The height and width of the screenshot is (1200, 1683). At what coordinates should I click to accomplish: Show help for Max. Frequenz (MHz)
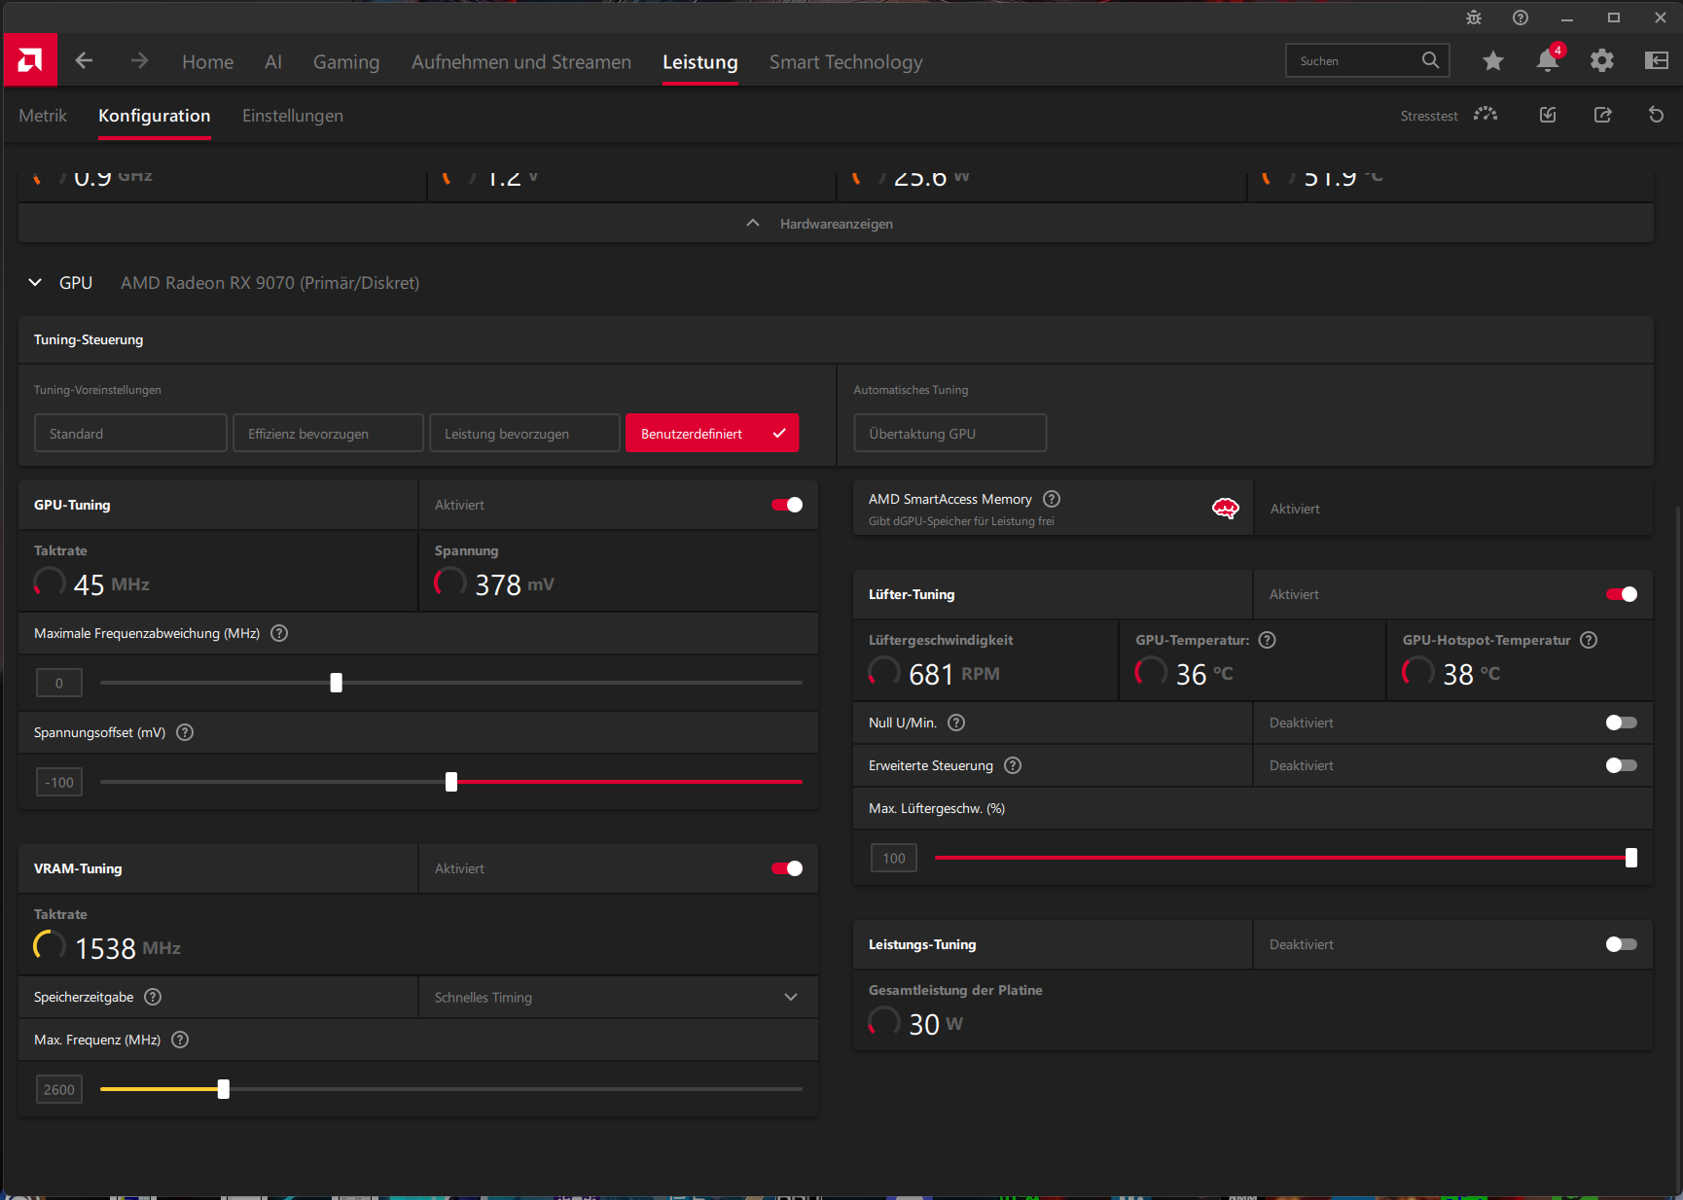coord(180,1040)
